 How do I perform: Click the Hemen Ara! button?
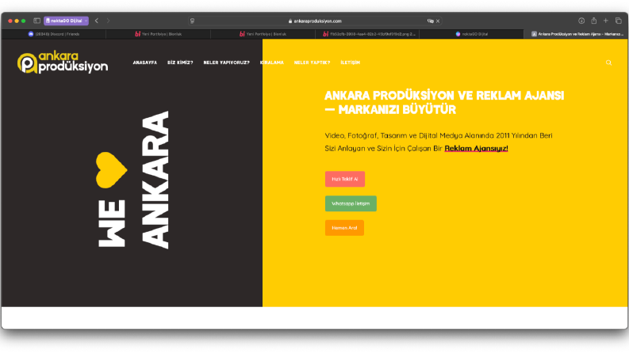coord(344,228)
